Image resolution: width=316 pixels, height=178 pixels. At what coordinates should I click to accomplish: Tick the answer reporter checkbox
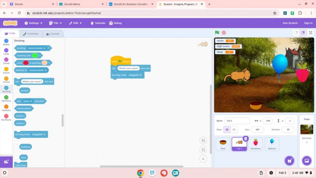(x=16, y=90)
